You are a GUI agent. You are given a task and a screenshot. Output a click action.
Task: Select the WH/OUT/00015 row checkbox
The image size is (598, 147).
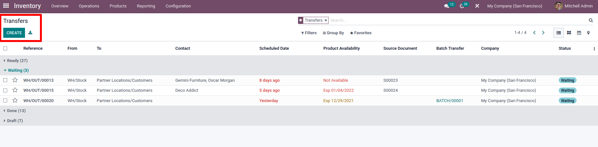click(x=5, y=90)
